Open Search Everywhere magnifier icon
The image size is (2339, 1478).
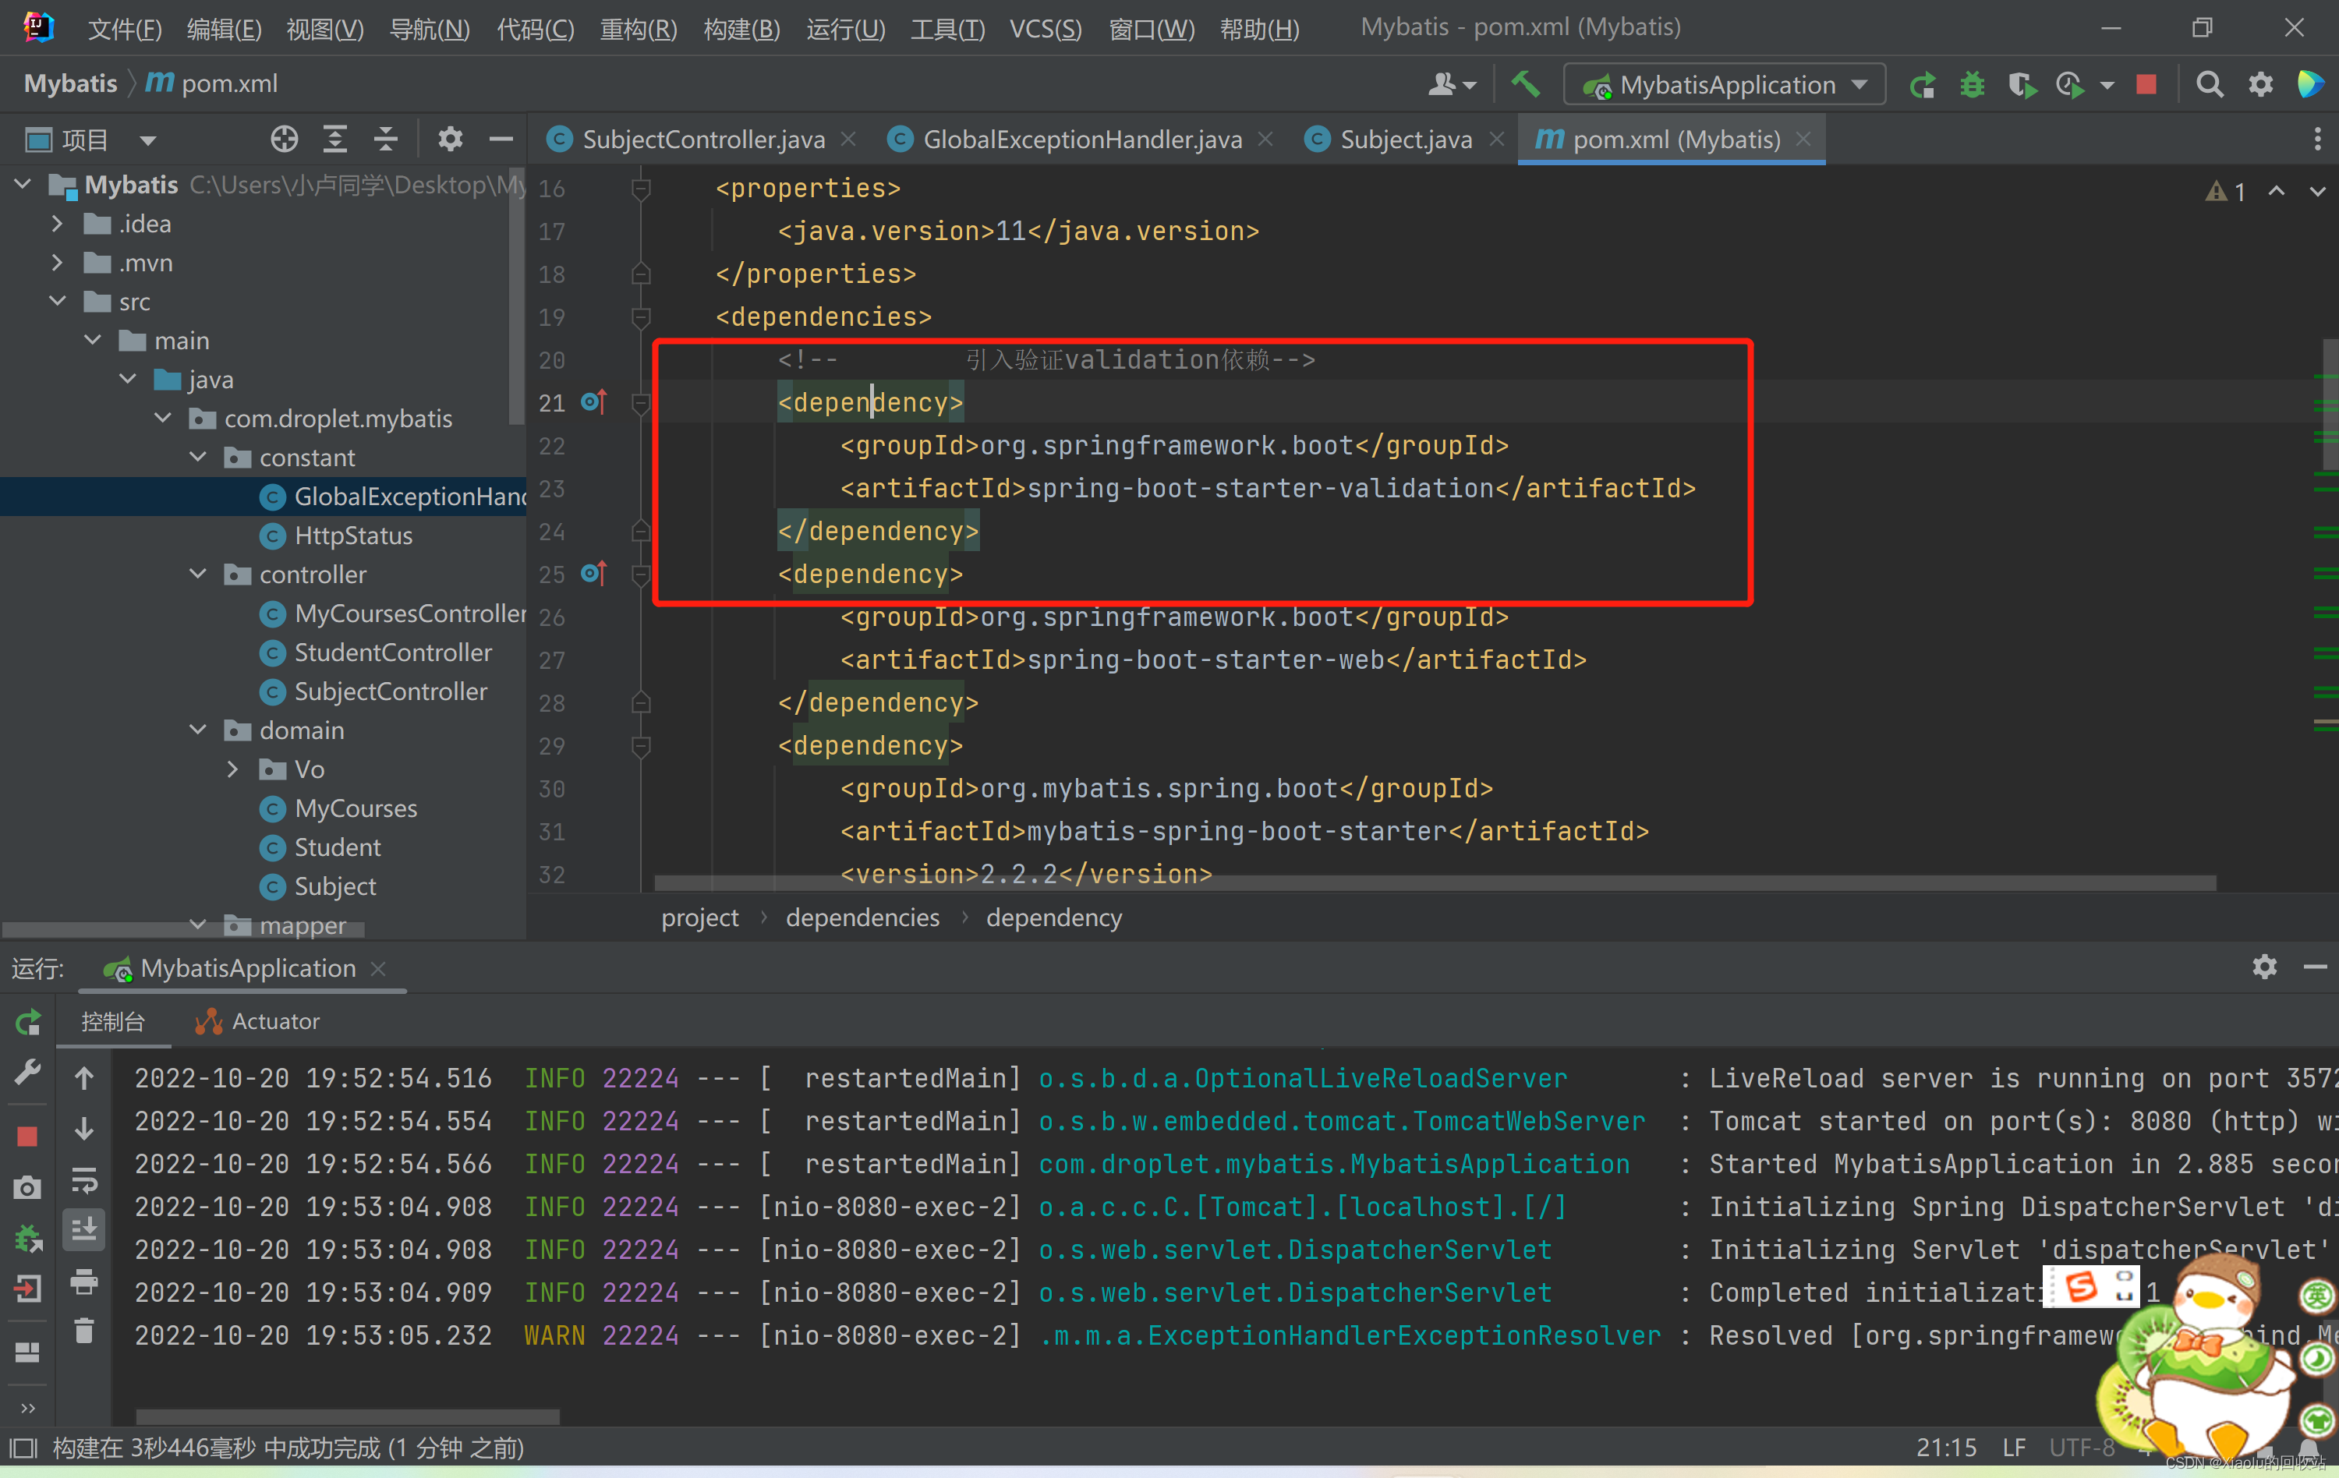click(2209, 86)
